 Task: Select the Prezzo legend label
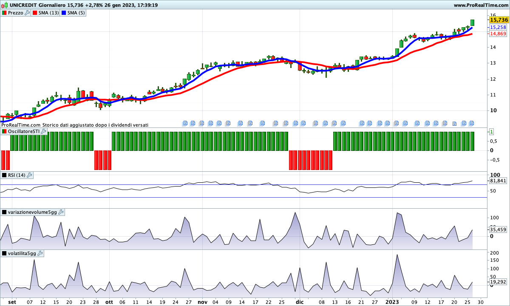tap(16, 13)
